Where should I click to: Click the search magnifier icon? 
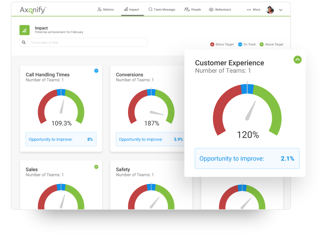click(x=24, y=42)
